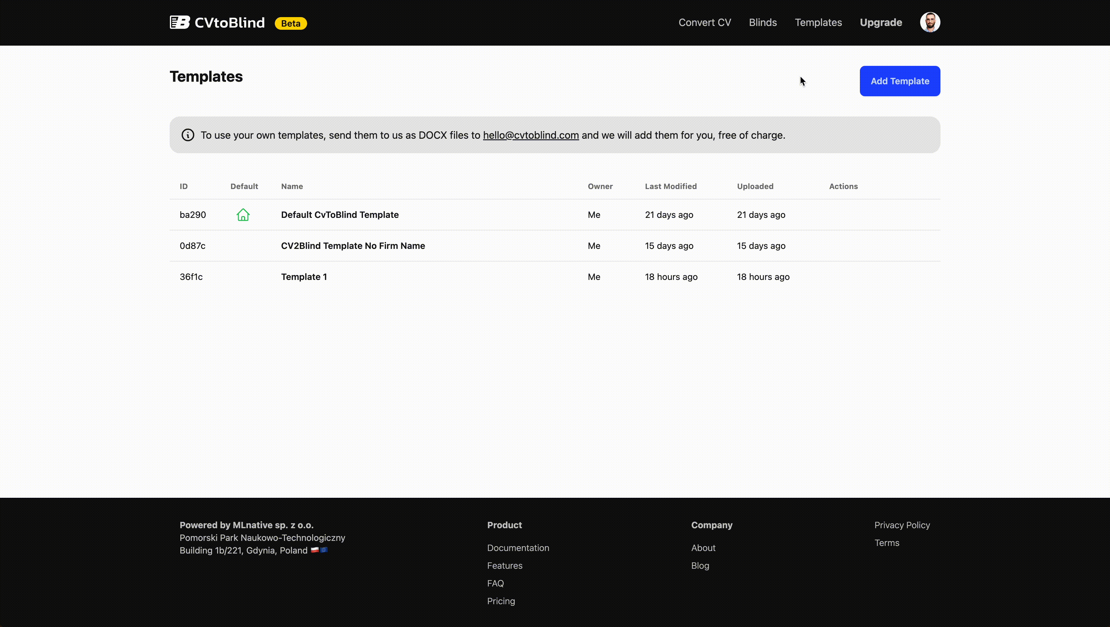Viewport: 1110px width, 627px height.
Task: Click the CVtoBlind logo icon
Action: 180,22
